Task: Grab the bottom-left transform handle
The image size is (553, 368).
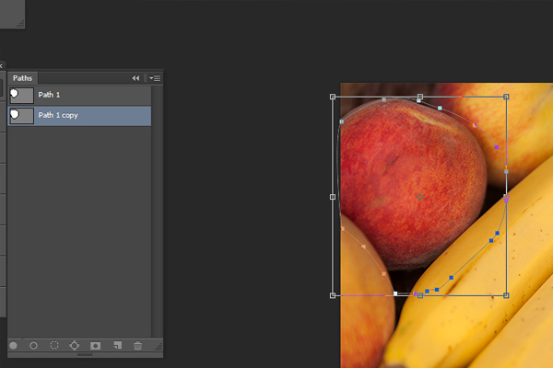Action: [333, 295]
